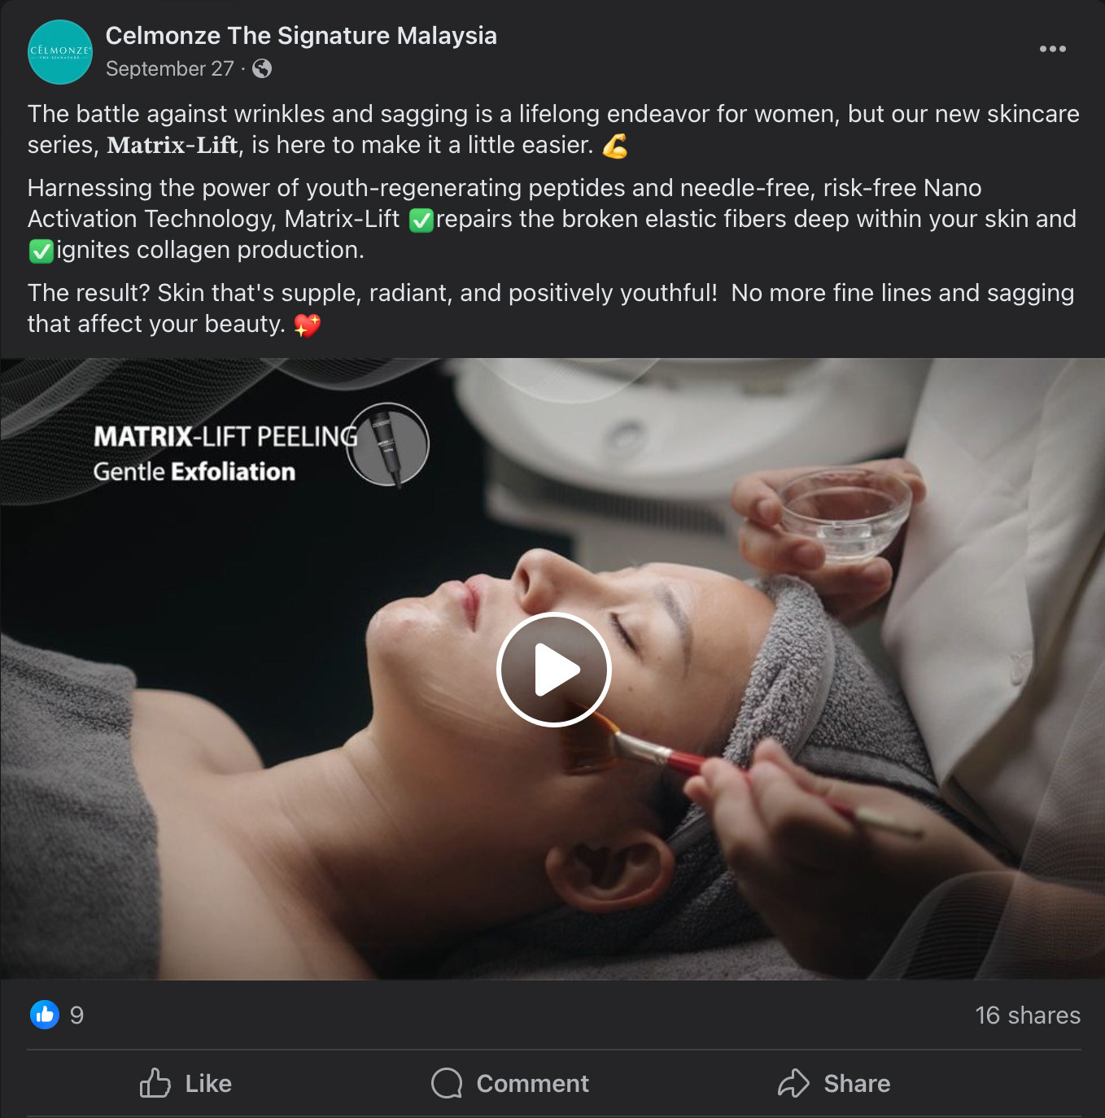Click the green checkmark before "repairs"

421,220
